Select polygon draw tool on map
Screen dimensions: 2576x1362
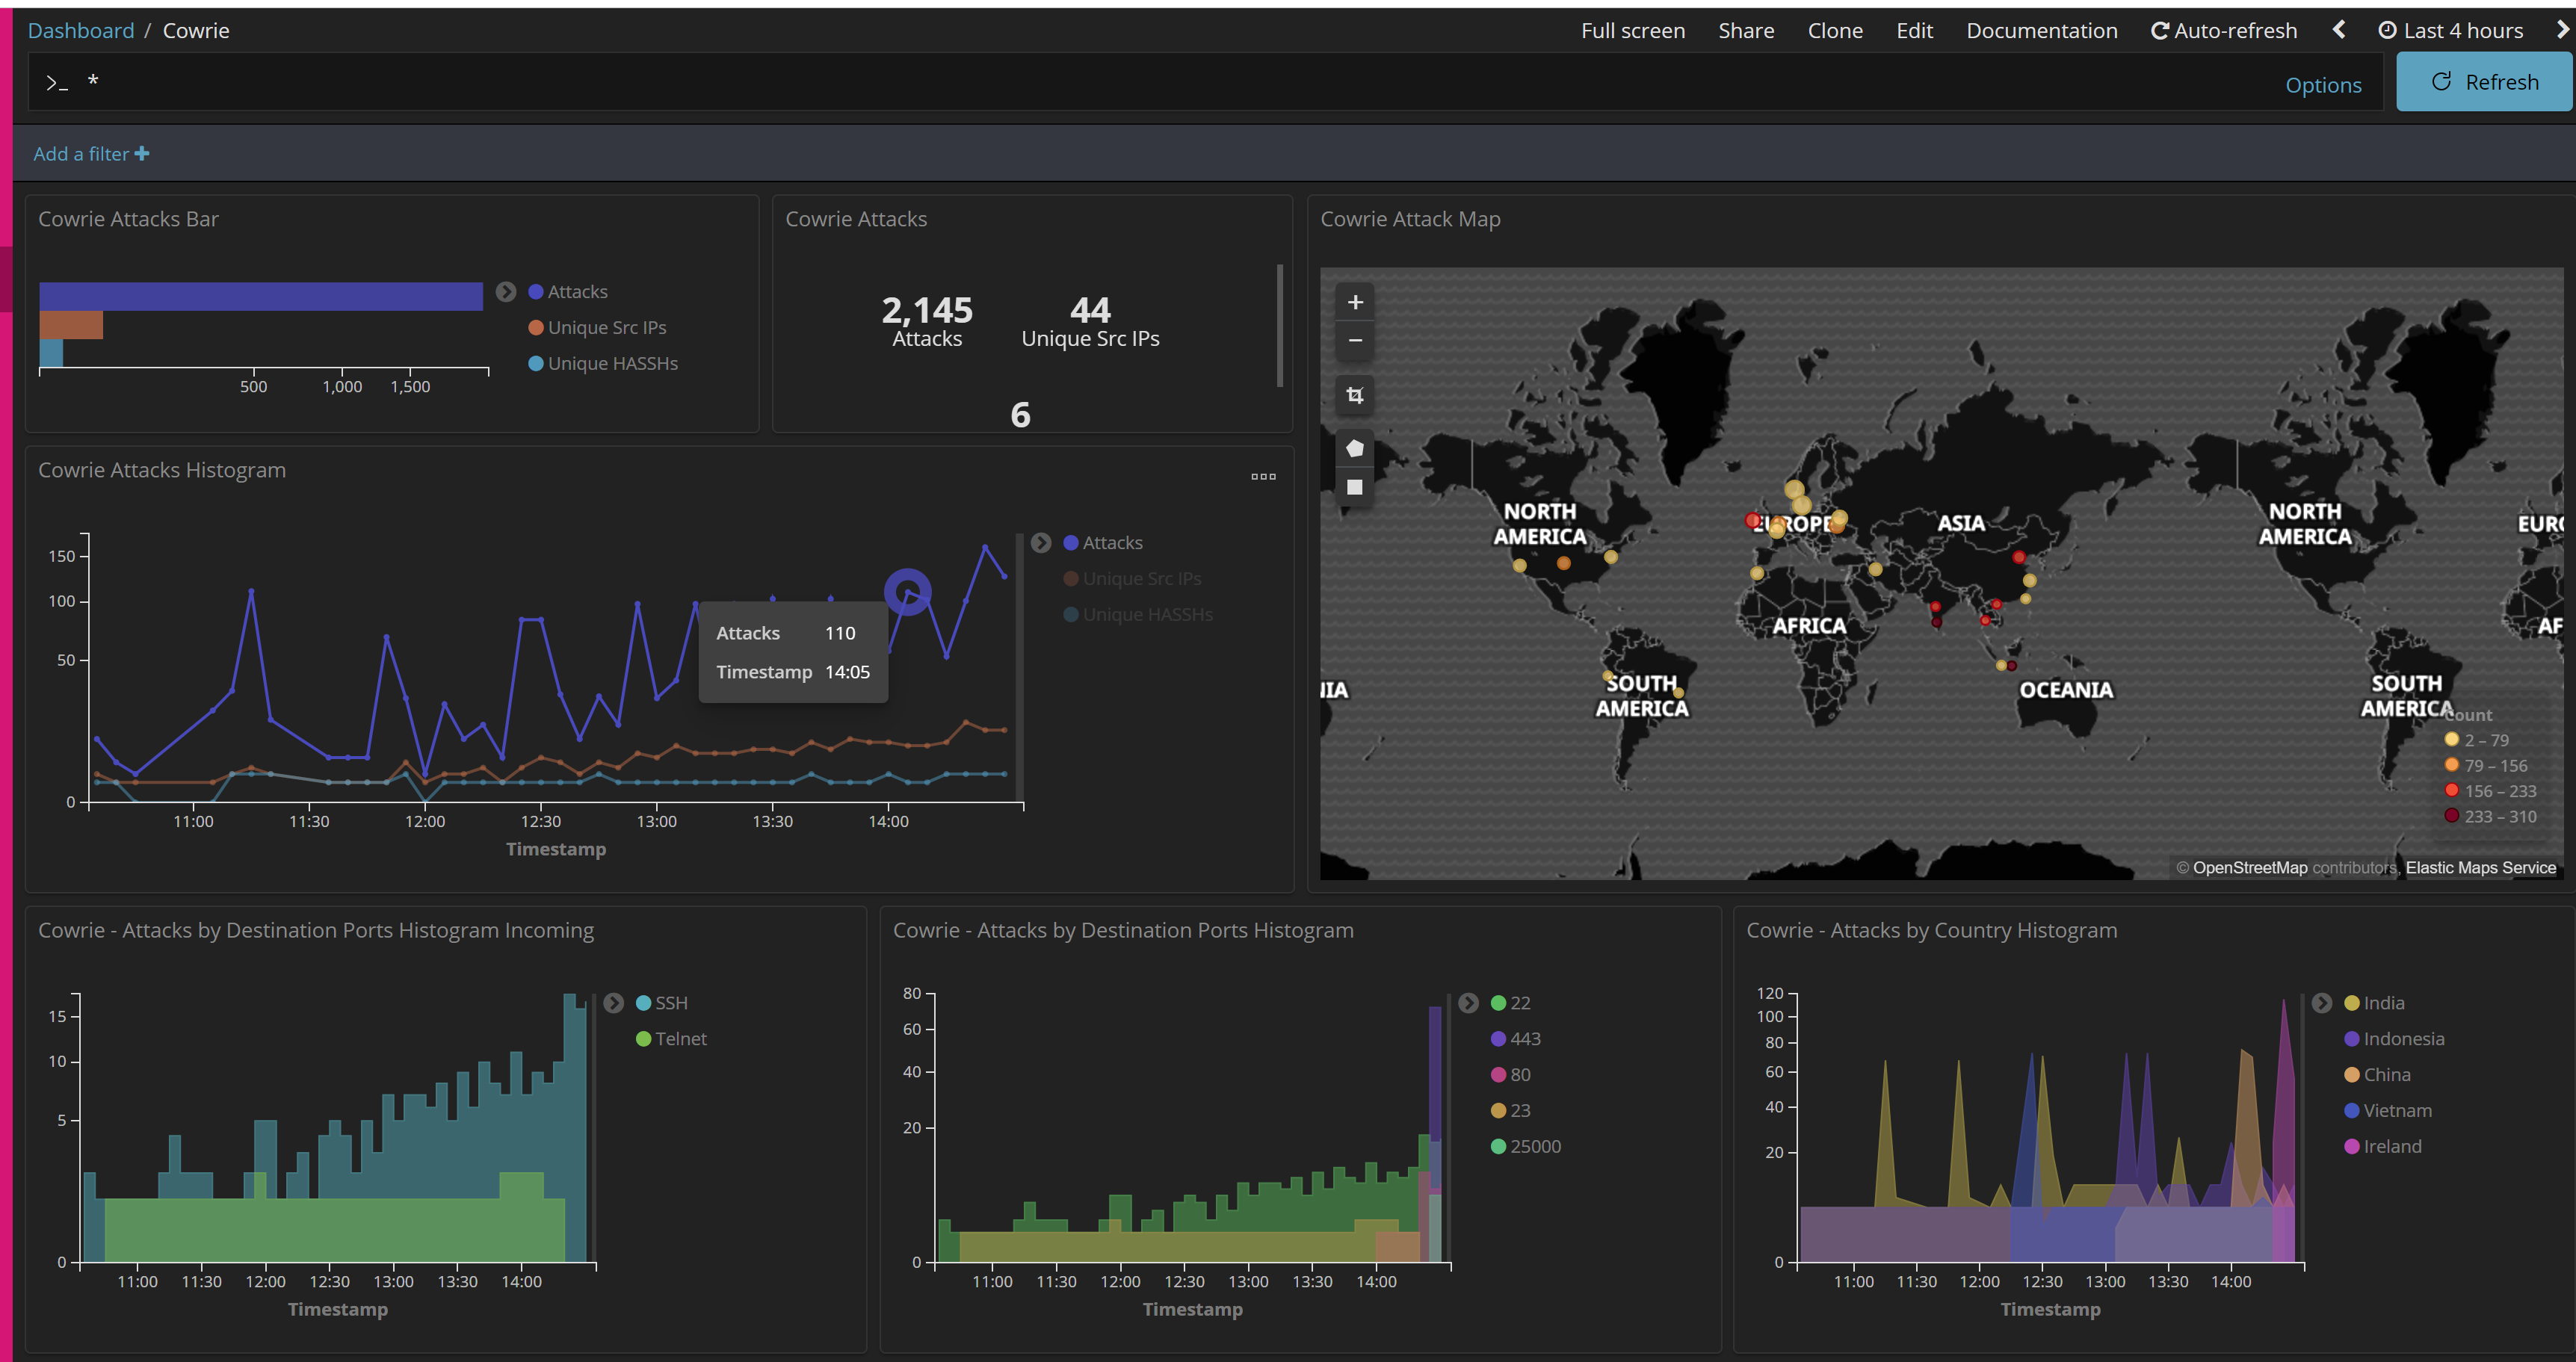click(x=1355, y=448)
